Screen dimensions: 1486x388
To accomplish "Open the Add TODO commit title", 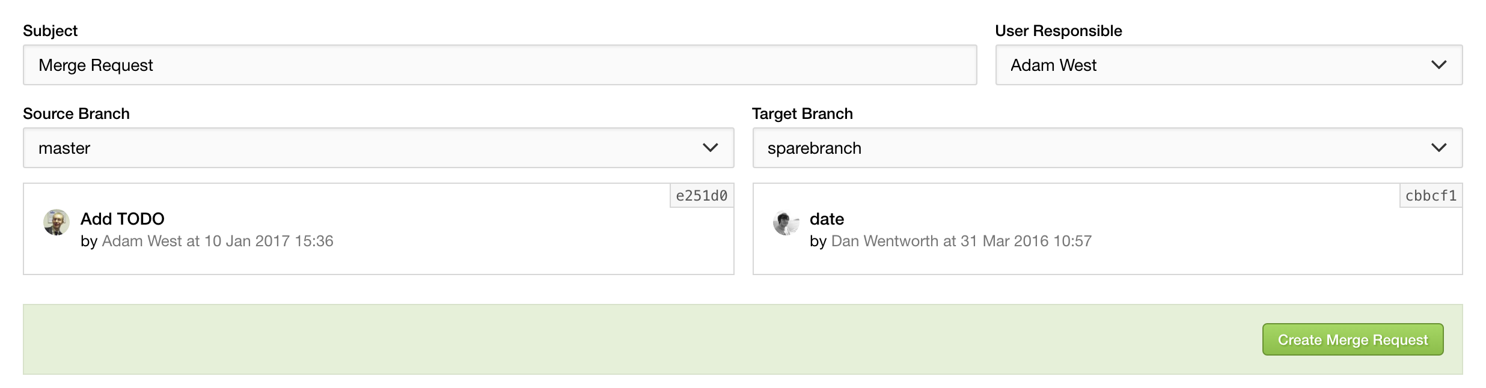I will tap(123, 219).
